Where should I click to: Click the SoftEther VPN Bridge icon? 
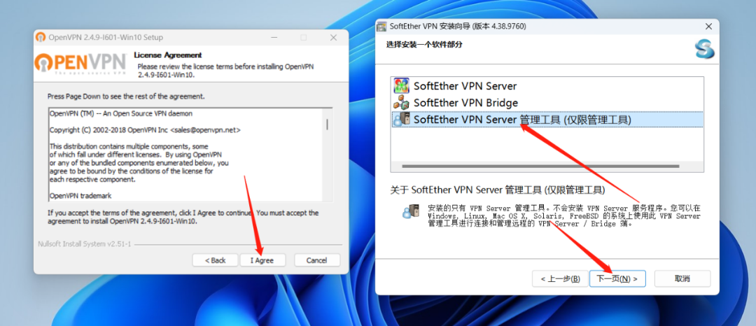401,103
